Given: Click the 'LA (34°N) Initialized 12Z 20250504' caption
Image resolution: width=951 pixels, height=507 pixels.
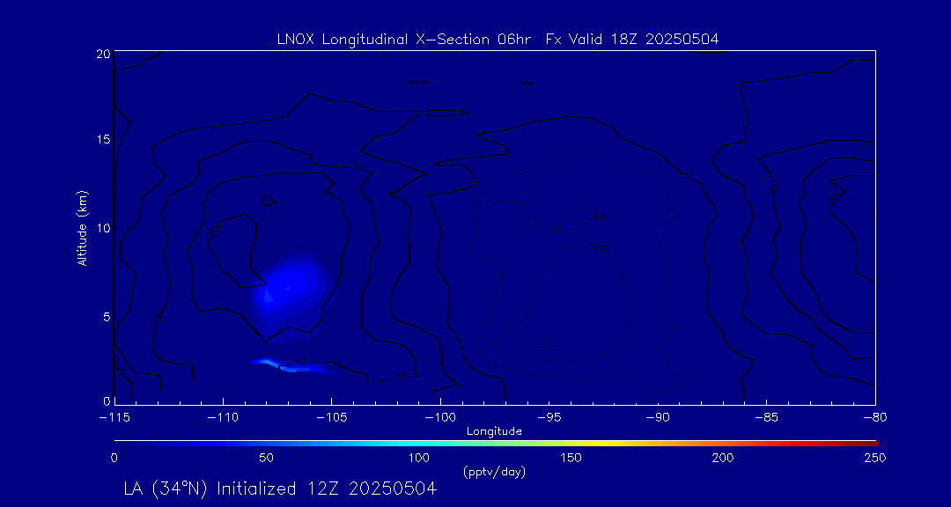Looking at the screenshot, I should click(x=280, y=489).
